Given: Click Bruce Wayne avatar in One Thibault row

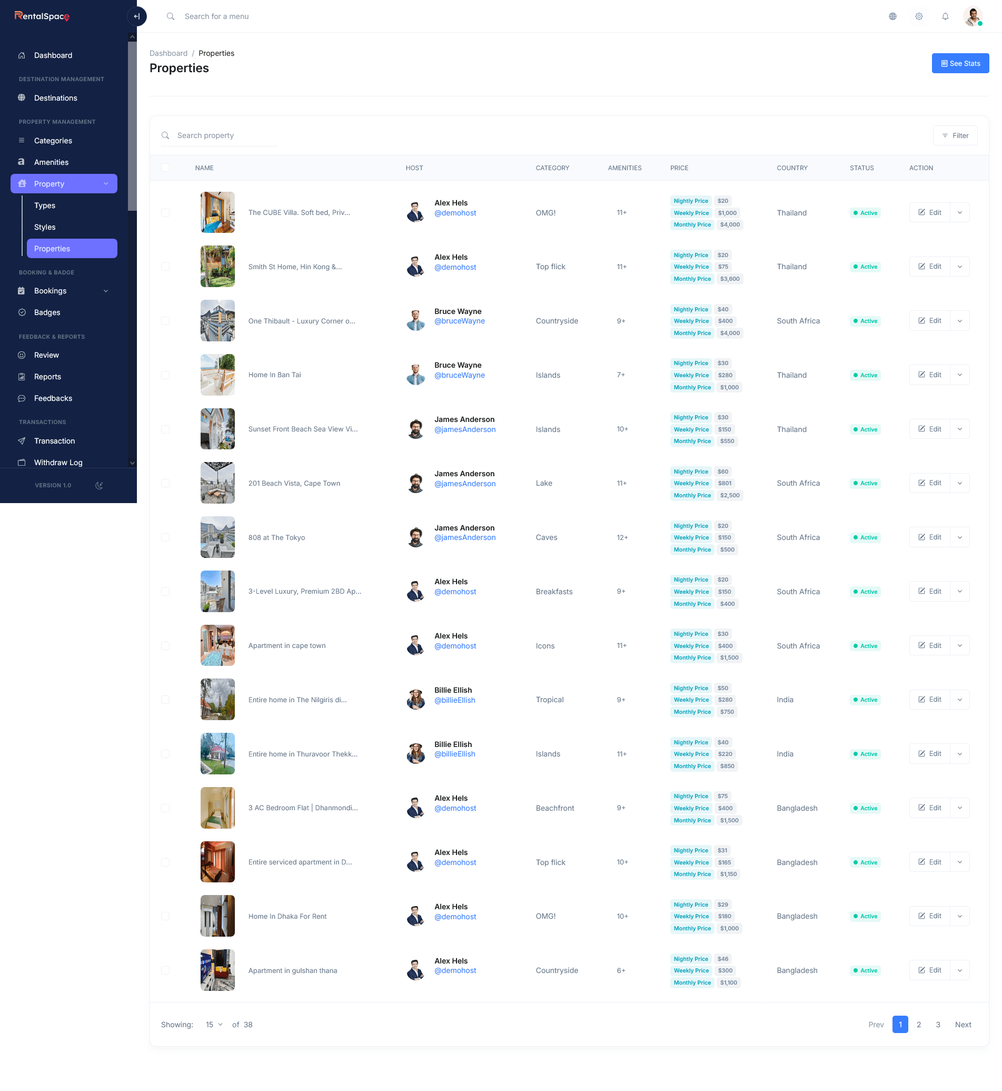Looking at the screenshot, I should (x=416, y=321).
